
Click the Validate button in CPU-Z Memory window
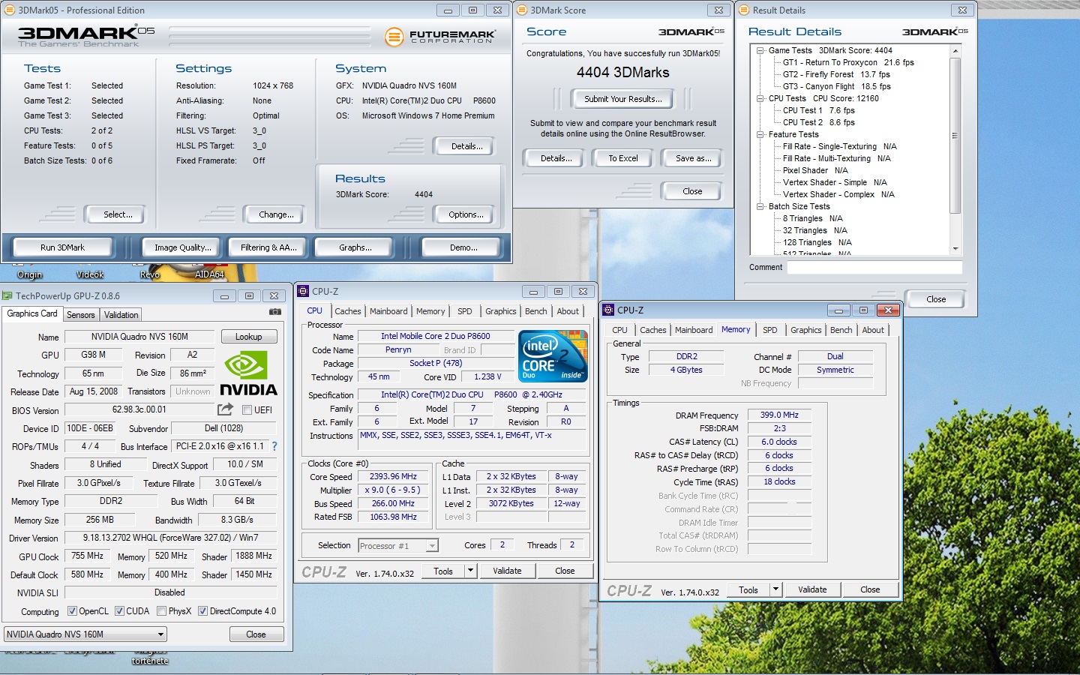click(812, 589)
